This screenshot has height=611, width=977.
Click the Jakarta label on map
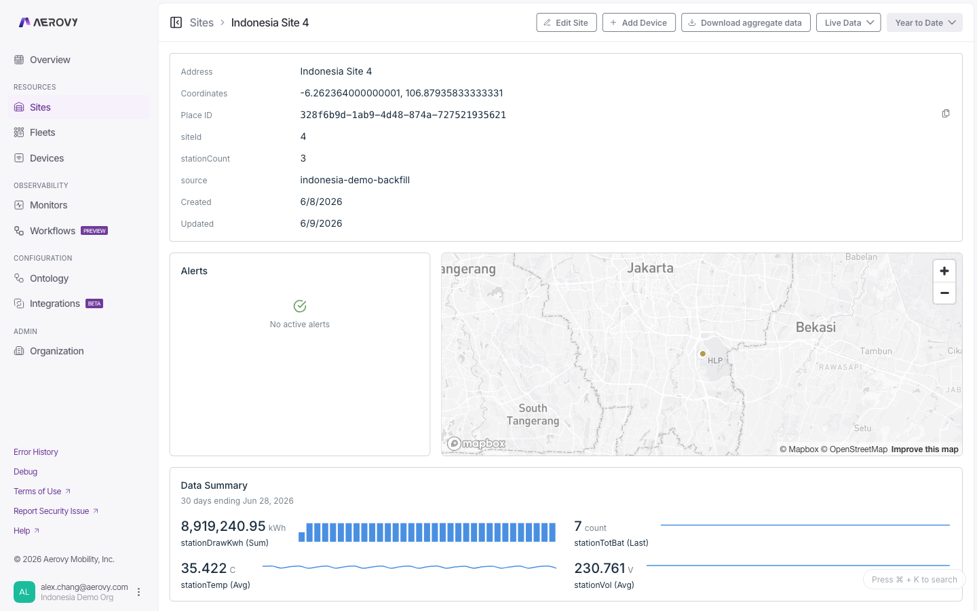(650, 268)
